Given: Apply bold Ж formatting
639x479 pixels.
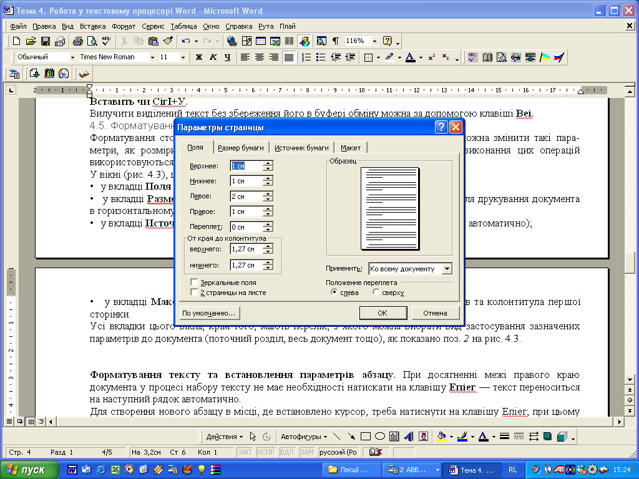Looking at the screenshot, I should (x=199, y=57).
